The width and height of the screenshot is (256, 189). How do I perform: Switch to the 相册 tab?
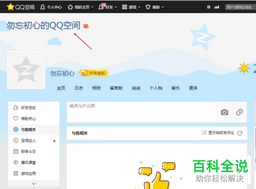click(x=96, y=88)
